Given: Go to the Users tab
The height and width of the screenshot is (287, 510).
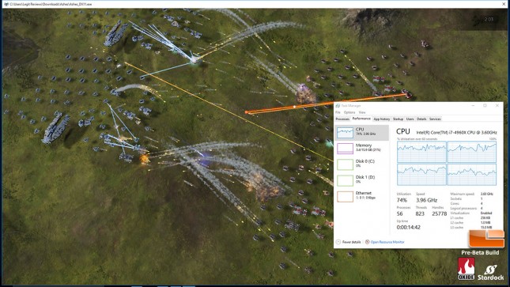Looking at the screenshot, I should (x=410, y=119).
